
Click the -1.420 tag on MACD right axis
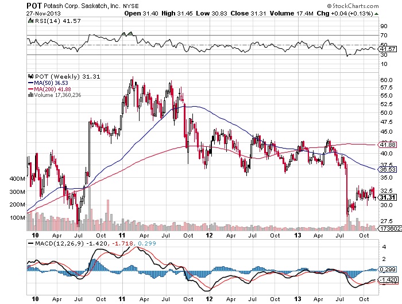point(389,280)
